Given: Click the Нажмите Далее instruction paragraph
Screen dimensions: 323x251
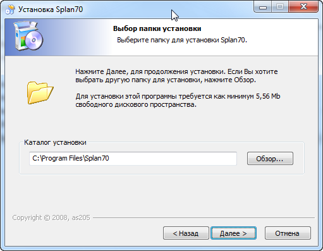Looking at the screenshot, I should click(176, 76).
